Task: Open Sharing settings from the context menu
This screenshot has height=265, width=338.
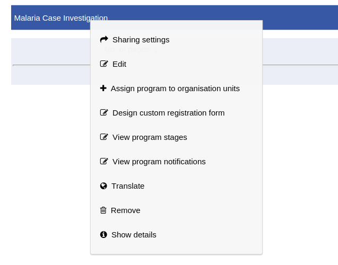Action: pyautogui.click(x=141, y=40)
